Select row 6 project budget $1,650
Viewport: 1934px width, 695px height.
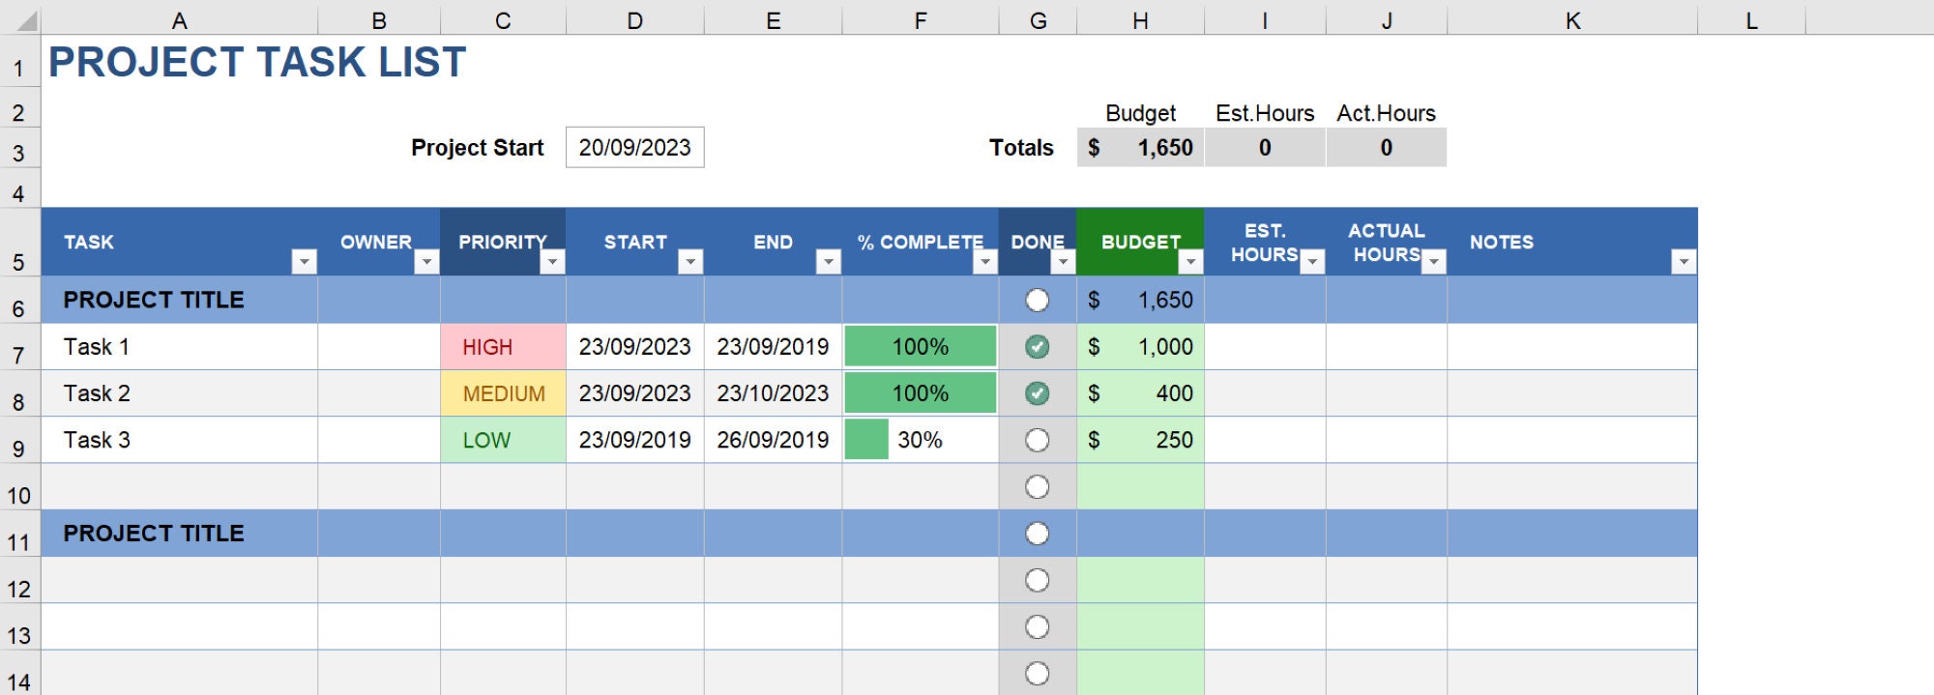(1141, 300)
